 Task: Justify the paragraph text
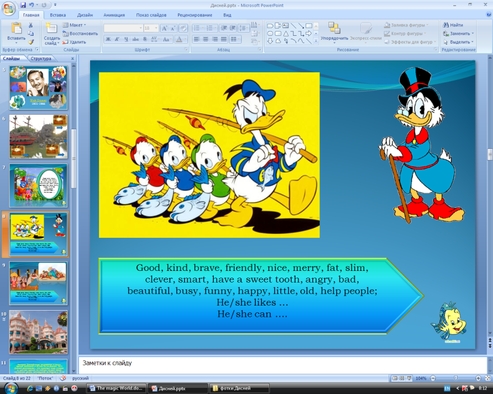click(x=224, y=39)
